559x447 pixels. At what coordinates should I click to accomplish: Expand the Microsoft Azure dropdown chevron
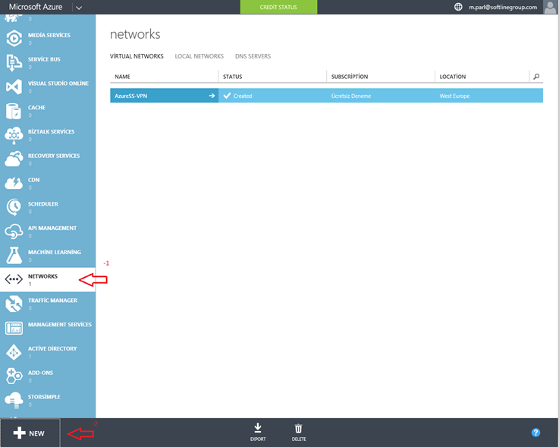pyautogui.click(x=79, y=8)
